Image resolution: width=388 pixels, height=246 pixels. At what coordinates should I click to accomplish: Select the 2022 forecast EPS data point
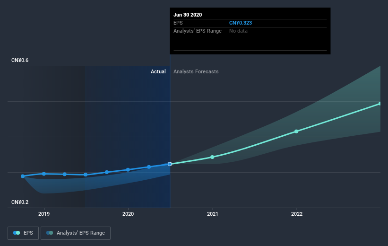[296, 132]
